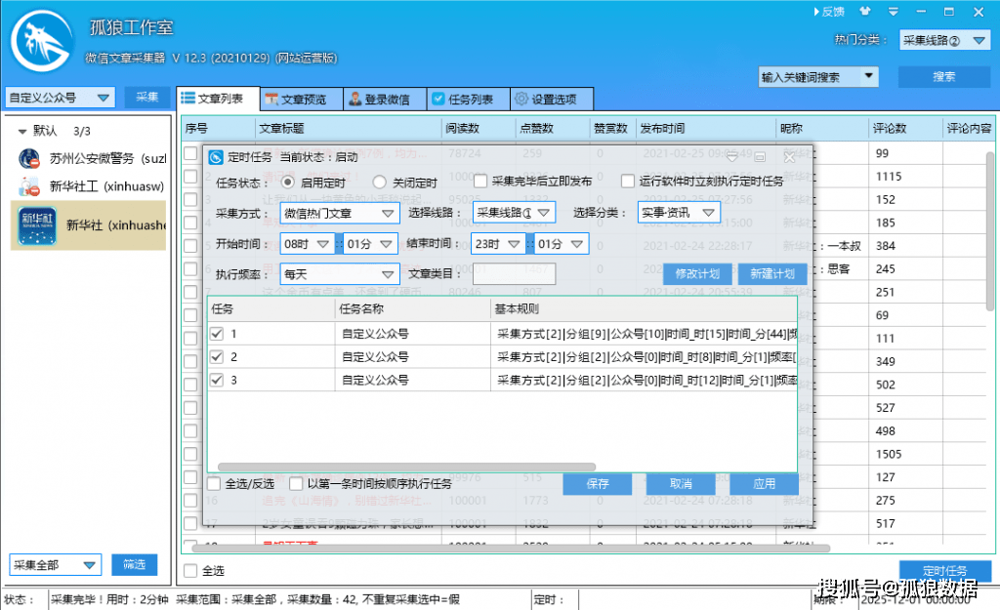Click the 文章预览 tab icon

click(271, 99)
